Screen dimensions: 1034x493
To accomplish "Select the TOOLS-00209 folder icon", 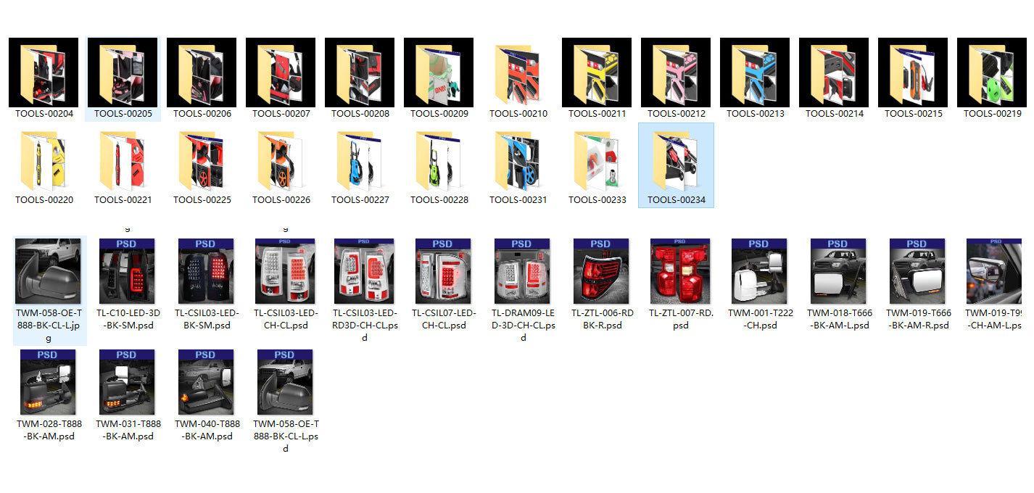I will click(x=439, y=72).
